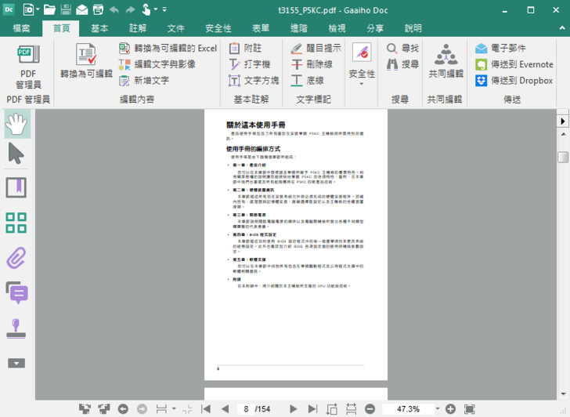570x417 pixels.
Task: Open the Bookmarks panel in sidebar
Action: 16,187
